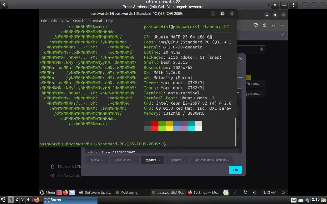
Task: Open Firefox extensions puzzle icon
Action: click(273, 25)
